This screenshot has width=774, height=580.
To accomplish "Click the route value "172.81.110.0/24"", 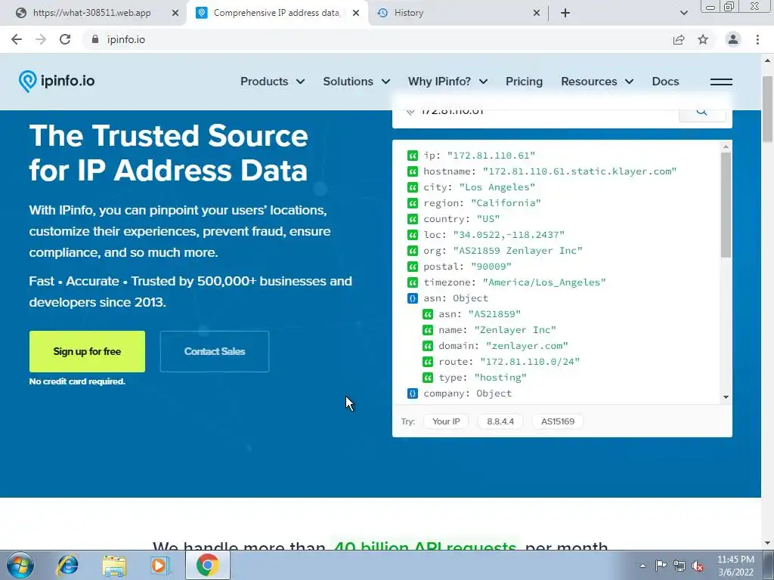I will [x=530, y=362].
